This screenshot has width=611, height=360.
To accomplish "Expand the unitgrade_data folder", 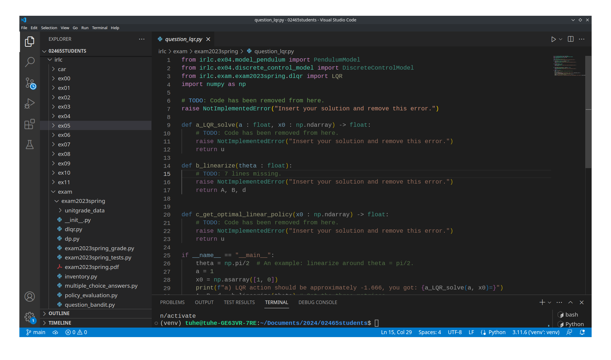I will [96, 210].
